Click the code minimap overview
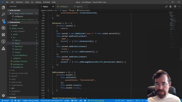The height and width of the screenshot is (102, 182). pyautogui.click(x=174, y=30)
